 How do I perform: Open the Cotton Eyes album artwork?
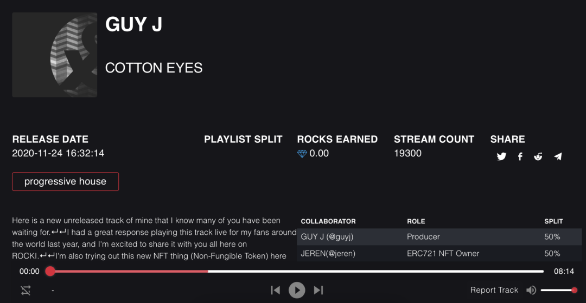[55, 55]
